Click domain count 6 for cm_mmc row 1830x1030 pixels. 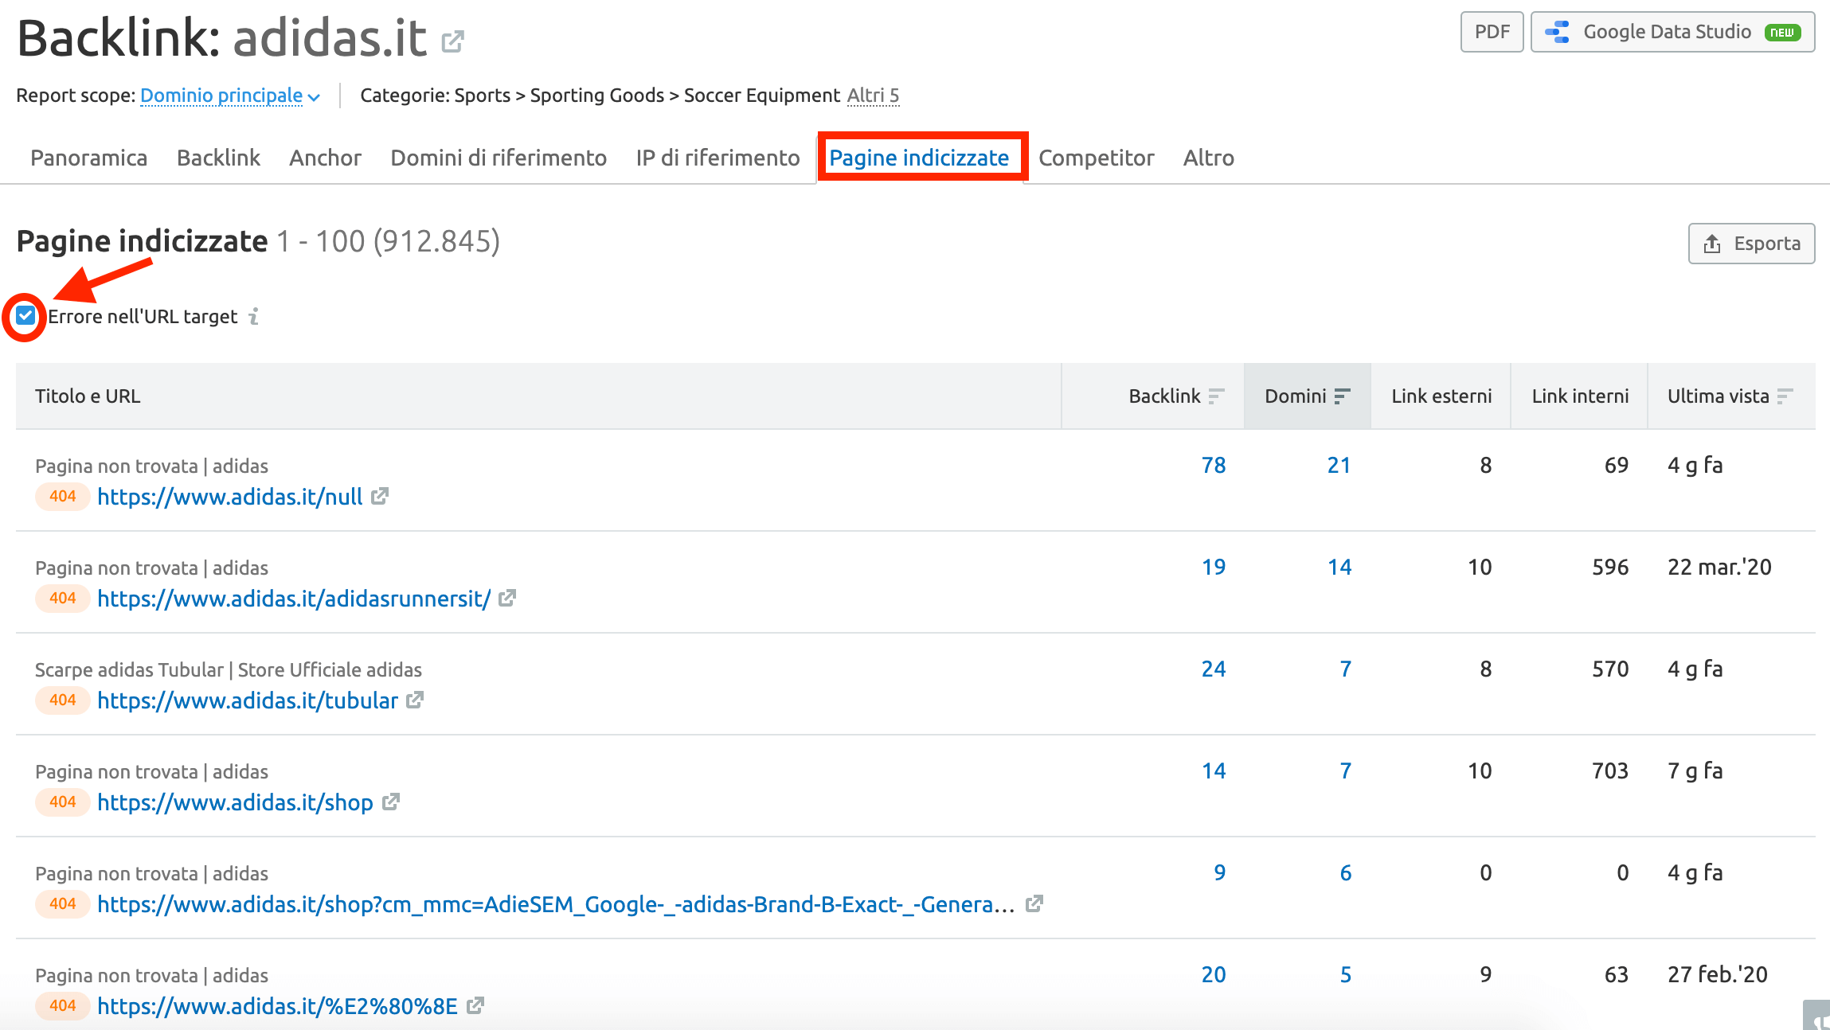(1345, 872)
